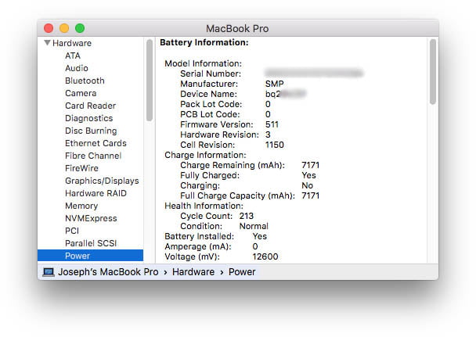476x337 pixels.
Task: Open the Disc Burning section
Action: (x=91, y=131)
